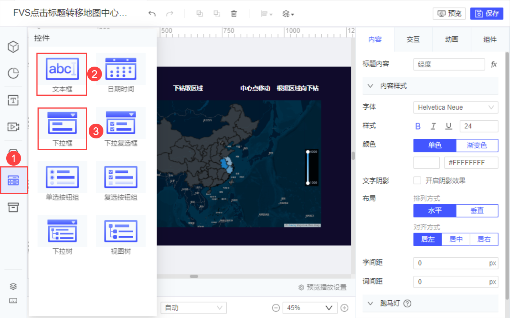Open the 自动 dropdown

(194, 308)
